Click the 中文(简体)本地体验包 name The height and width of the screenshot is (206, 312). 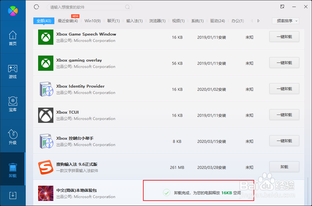[76, 190]
